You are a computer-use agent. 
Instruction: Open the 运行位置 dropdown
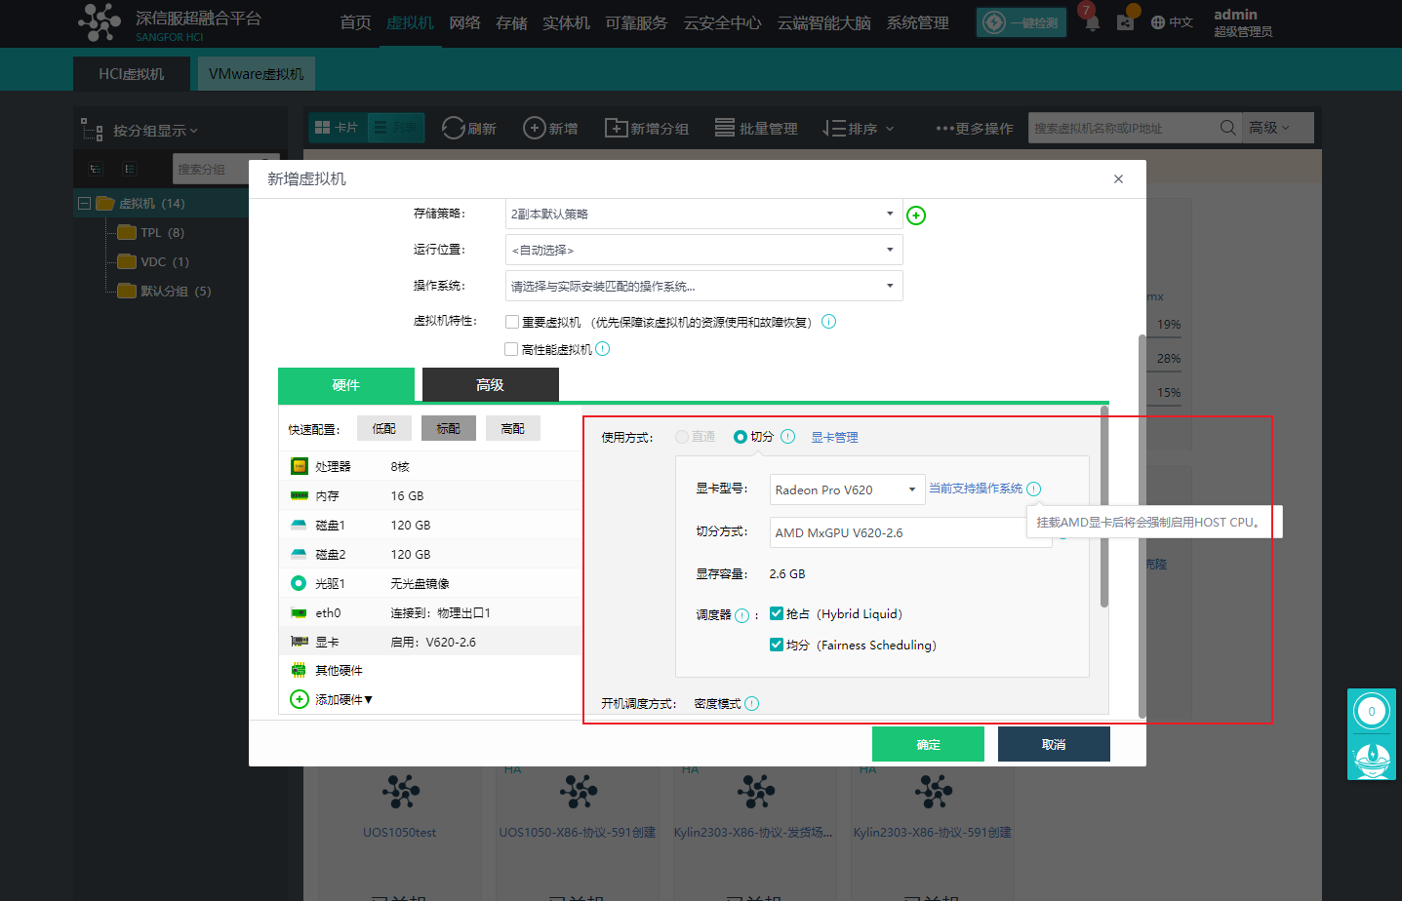click(703, 250)
